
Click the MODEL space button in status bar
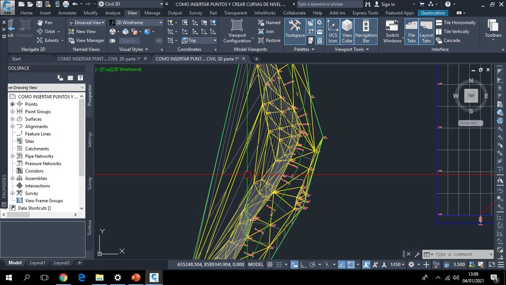pyautogui.click(x=255, y=264)
